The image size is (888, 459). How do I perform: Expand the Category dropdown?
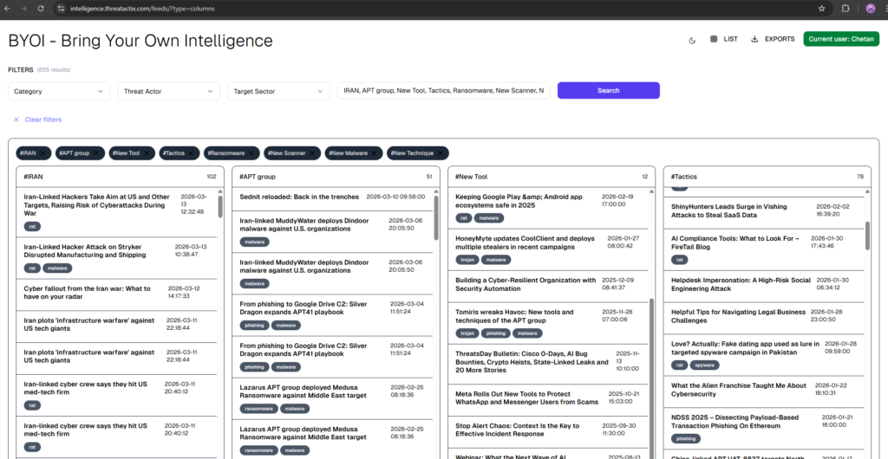tap(59, 91)
